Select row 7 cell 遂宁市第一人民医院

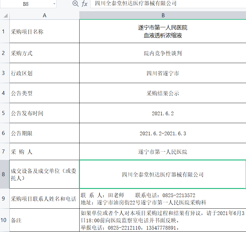[163, 151]
